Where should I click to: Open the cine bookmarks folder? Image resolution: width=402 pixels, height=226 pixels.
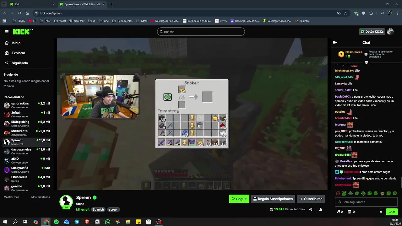[x=104, y=21]
